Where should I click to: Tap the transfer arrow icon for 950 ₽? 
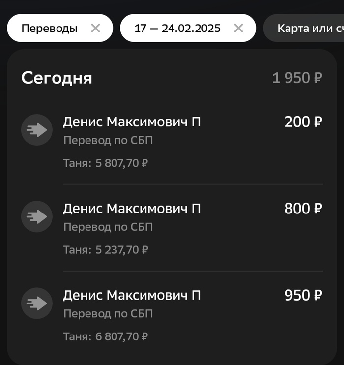[37, 303]
